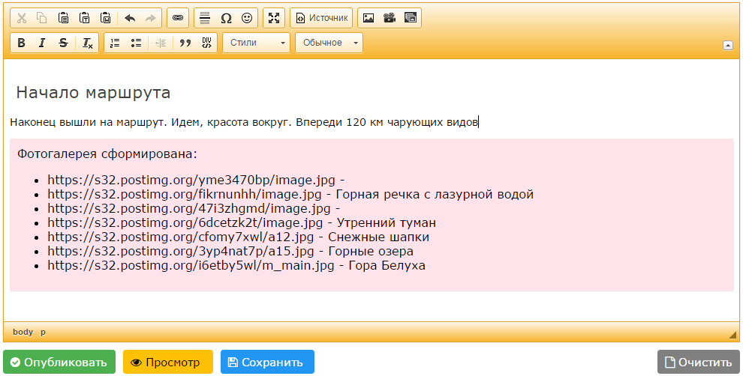Toggle bold formatting

pos(21,43)
